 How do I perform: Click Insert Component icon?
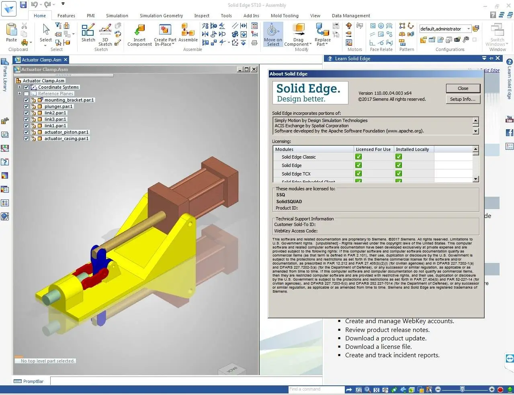click(139, 30)
